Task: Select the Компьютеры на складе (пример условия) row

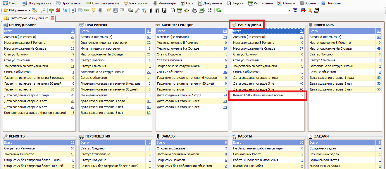Action: pos(39,113)
